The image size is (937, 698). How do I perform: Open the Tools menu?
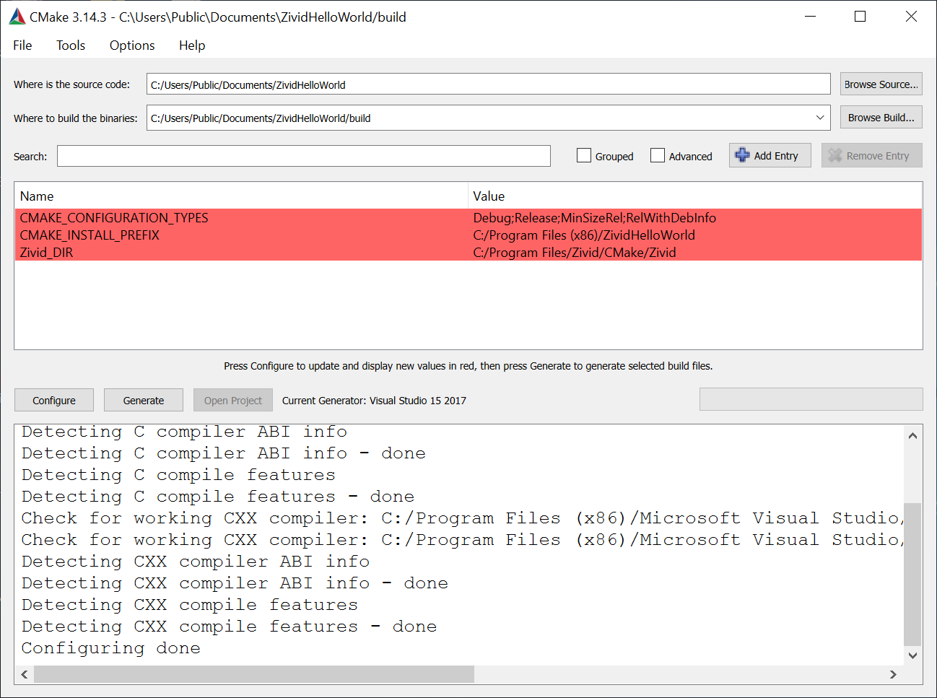pyautogui.click(x=71, y=45)
